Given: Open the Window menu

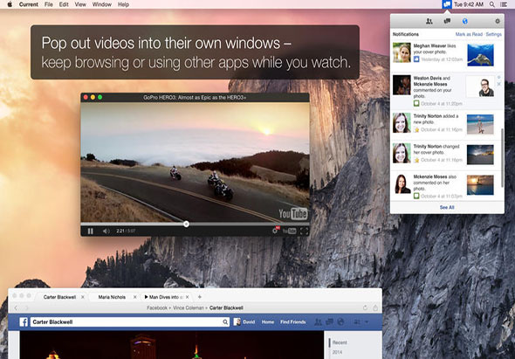Looking at the screenshot, I should [x=102, y=4].
